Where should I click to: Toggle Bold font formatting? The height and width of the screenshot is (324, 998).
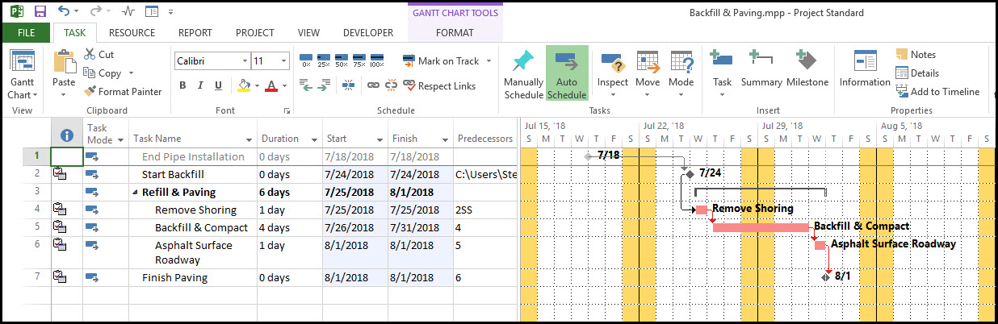pyautogui.click(x=182, y=85)
